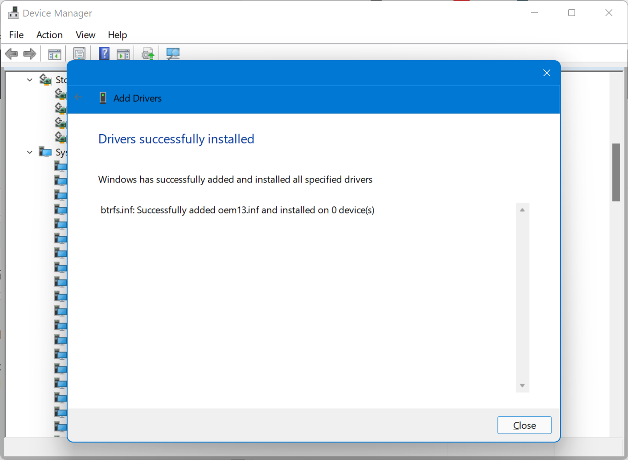
Task: Collapse the Sys… device category
Action: point(30,152)
